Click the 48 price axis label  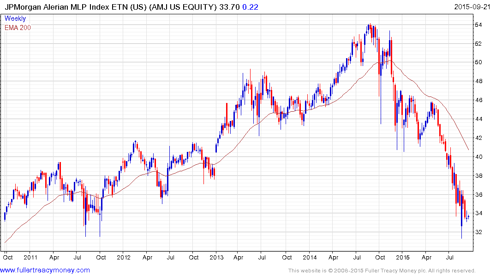[478, 81]
